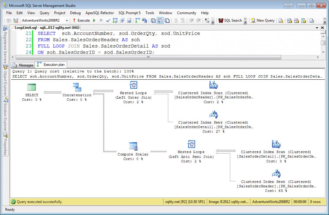
Task: Expand the overflow chevron at toolbar's right edge
Action: click(324, 20)
